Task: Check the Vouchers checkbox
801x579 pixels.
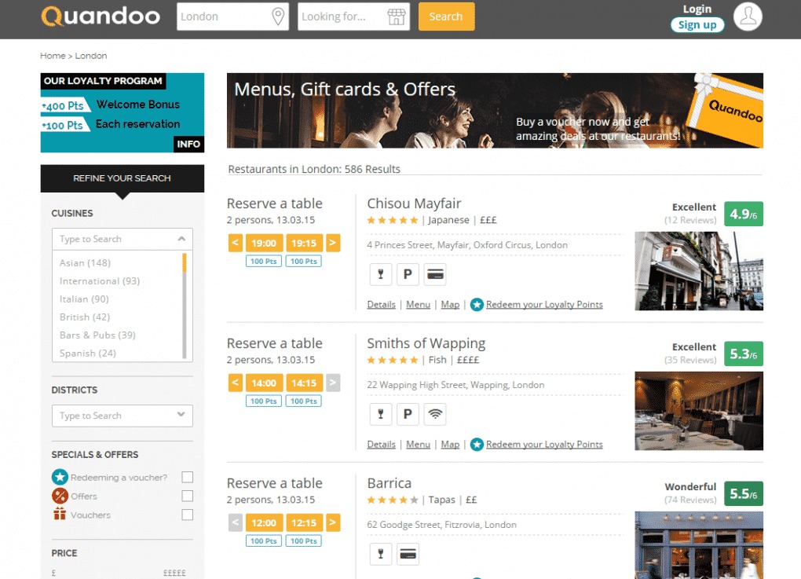Action: (188, 515)
